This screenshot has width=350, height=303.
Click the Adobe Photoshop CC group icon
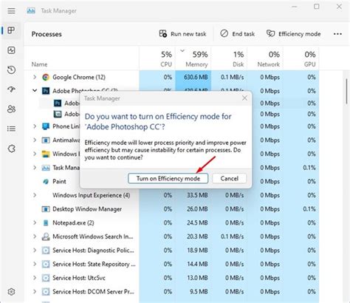(46, 91)
